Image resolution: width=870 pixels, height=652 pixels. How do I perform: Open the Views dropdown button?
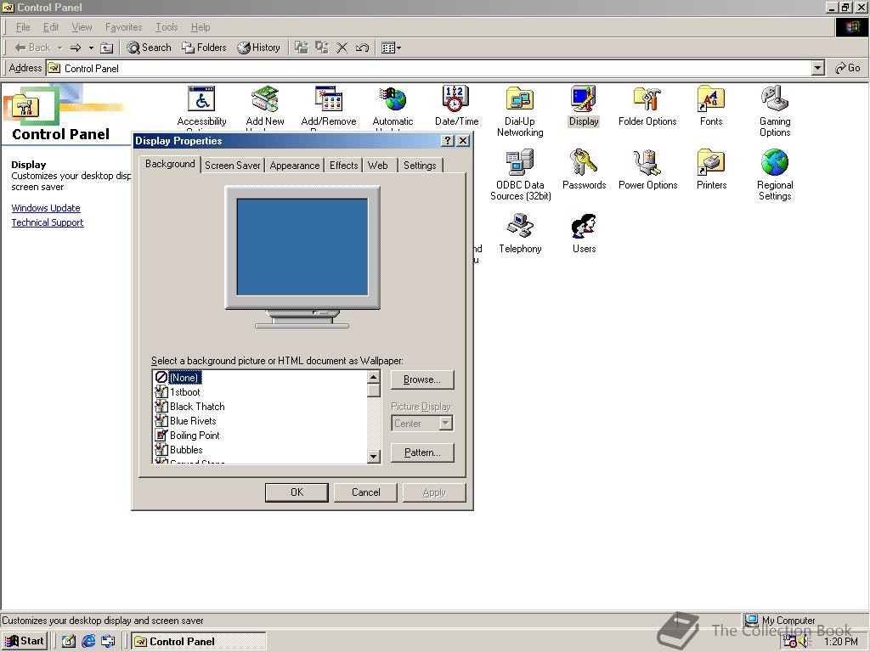point(391,48)
